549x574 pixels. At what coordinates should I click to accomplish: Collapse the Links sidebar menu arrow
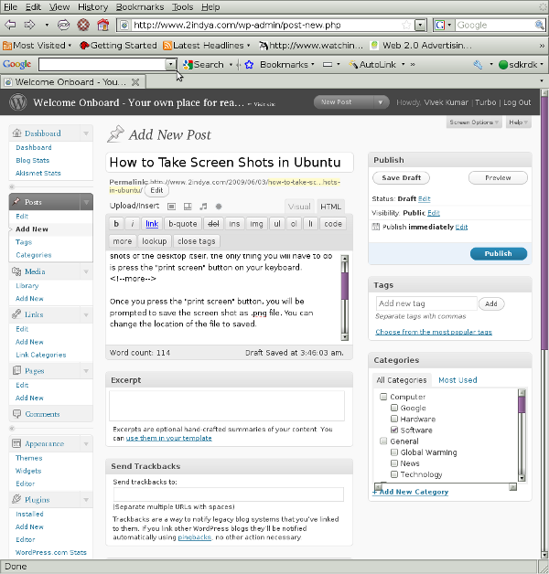point(86,314)
